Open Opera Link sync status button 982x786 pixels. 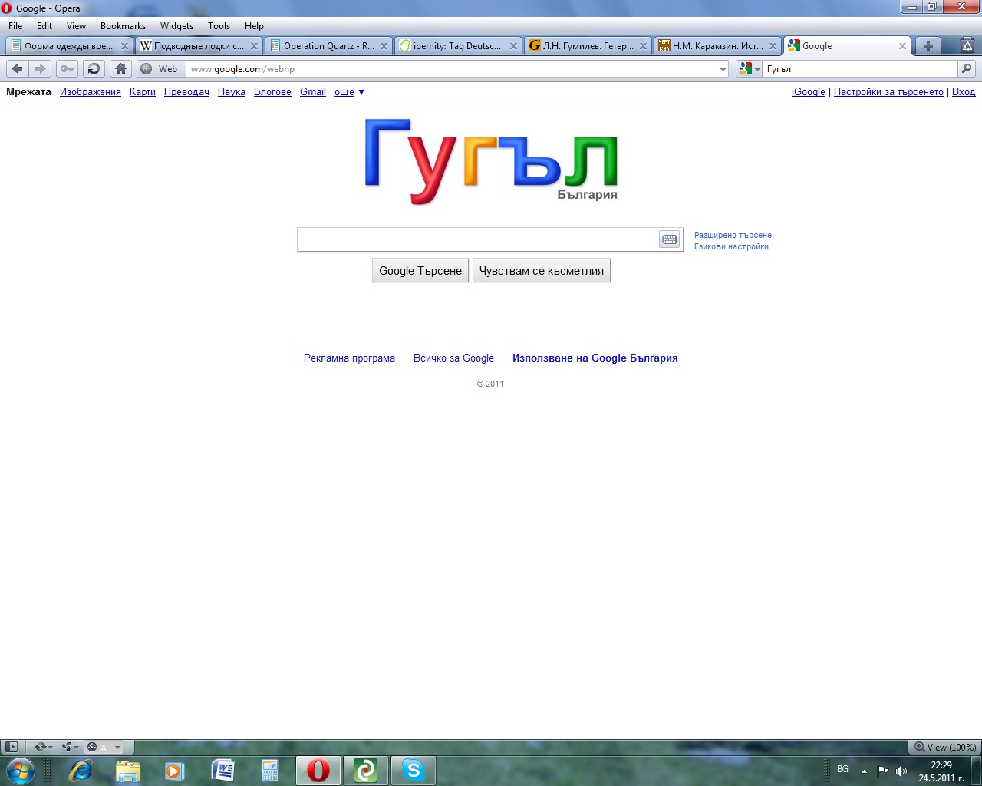coord(42,747)
